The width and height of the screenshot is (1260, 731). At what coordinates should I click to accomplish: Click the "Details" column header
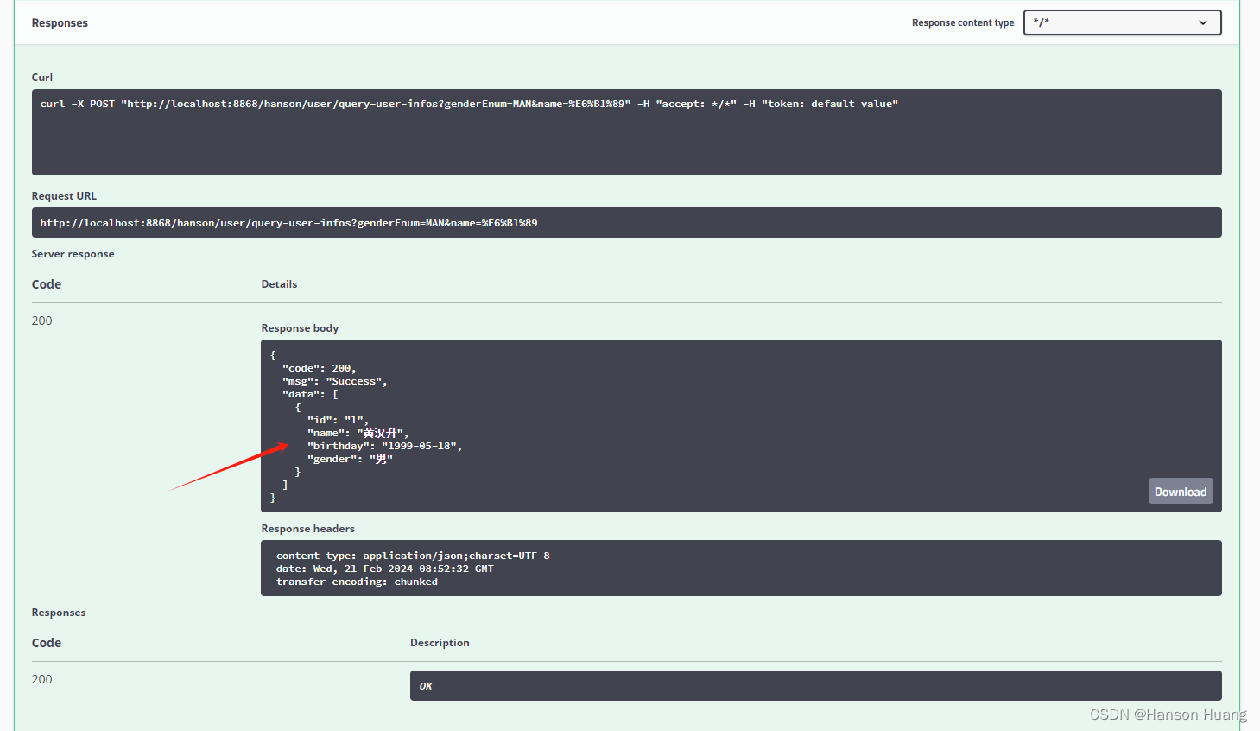coord(279,284)
